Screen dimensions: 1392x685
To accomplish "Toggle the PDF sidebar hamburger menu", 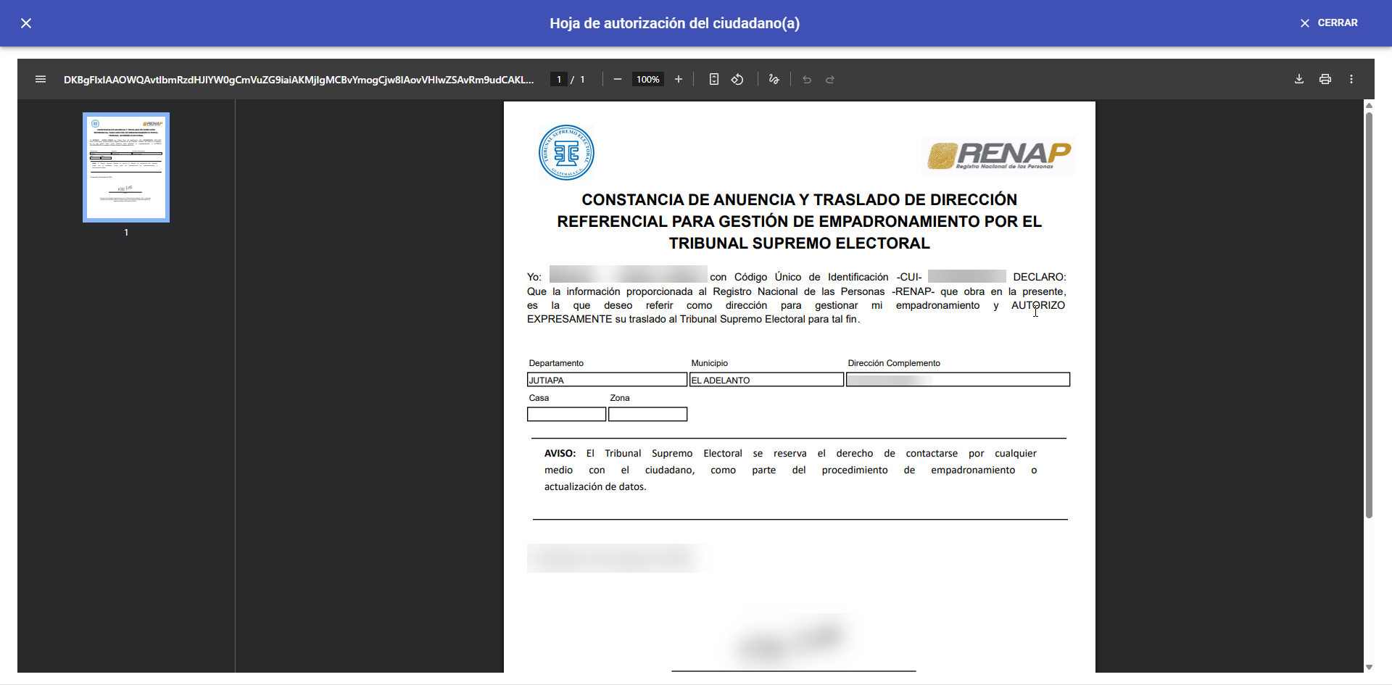I will coord(41,79).
